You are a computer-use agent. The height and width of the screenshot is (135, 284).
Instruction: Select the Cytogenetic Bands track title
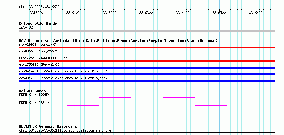point(38,24)
